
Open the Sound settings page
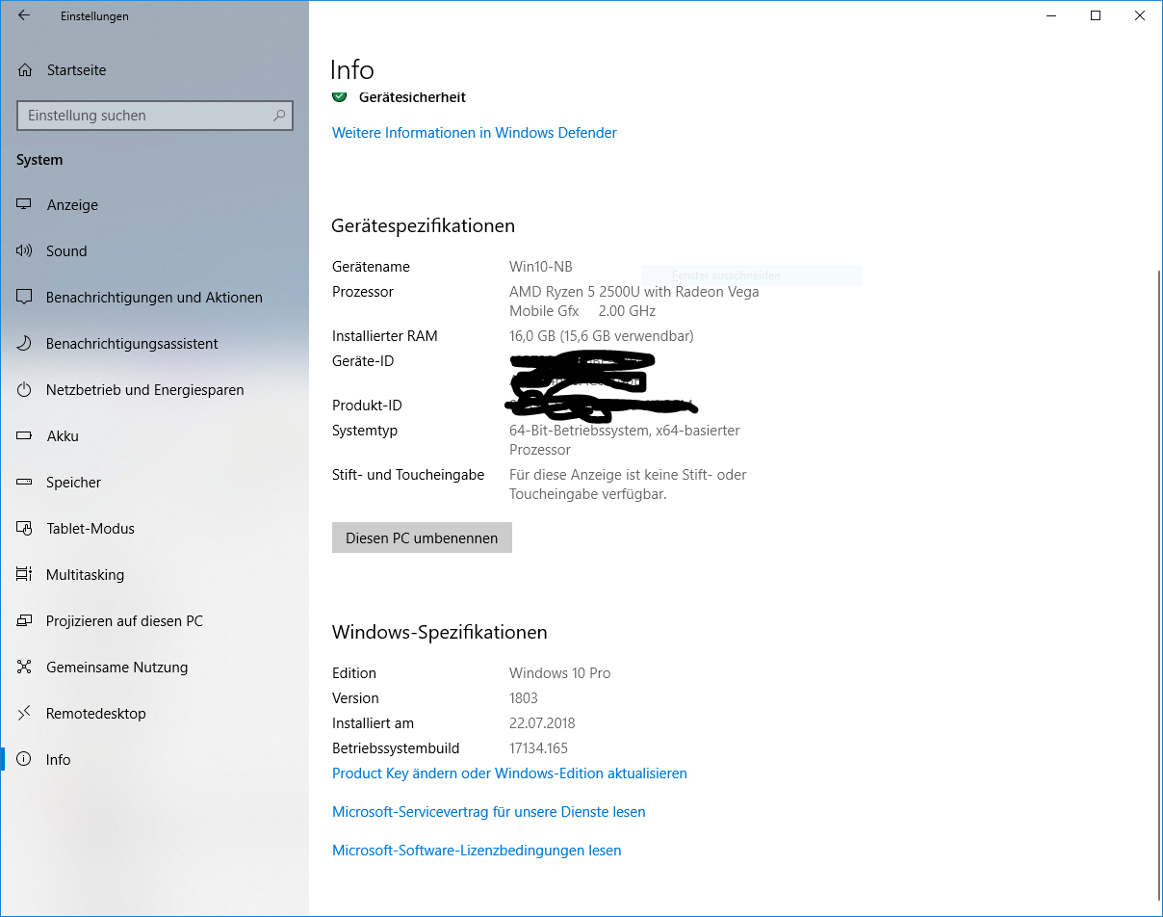coord(154,250)
